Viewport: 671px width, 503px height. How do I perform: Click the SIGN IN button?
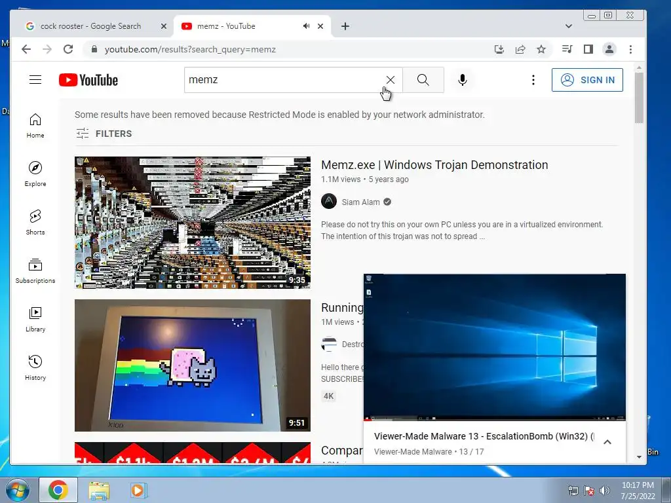[587, 80]
